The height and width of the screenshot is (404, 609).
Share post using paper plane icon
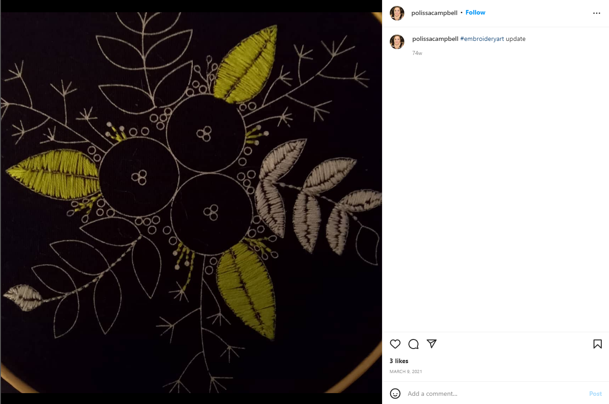(432, 344)
